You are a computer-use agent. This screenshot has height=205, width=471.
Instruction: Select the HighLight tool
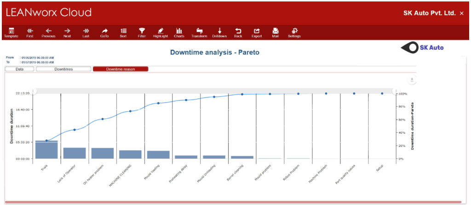click(161, 33)
